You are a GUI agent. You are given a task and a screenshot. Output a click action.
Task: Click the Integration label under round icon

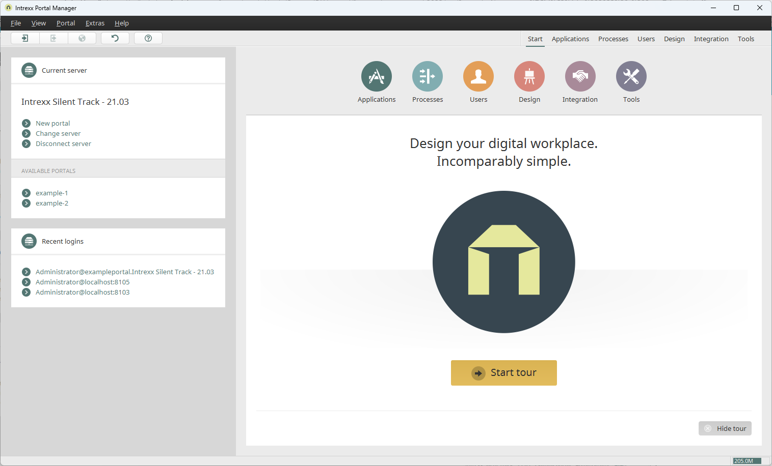[x=580, y=99]
